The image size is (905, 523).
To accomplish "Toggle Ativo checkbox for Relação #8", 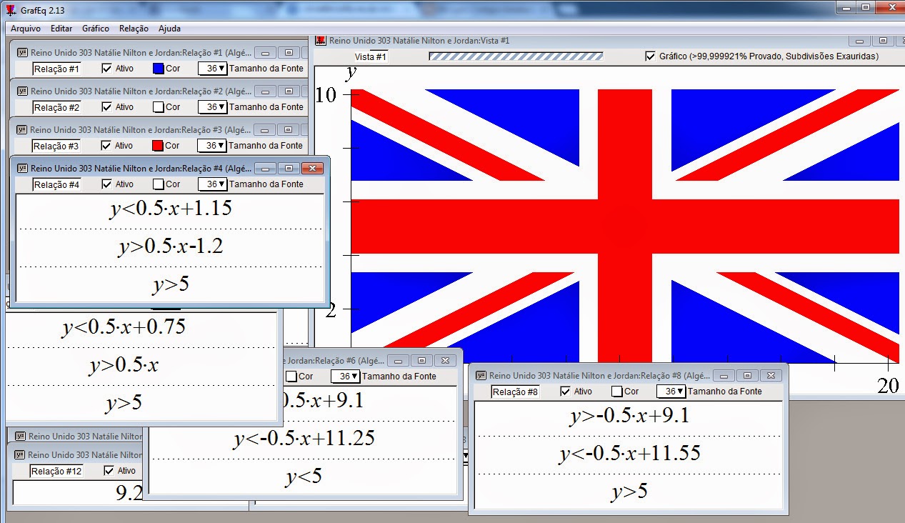I will click(566, 392).
